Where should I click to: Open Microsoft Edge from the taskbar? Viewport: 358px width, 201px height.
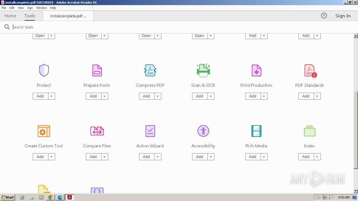tap(60, 197)
